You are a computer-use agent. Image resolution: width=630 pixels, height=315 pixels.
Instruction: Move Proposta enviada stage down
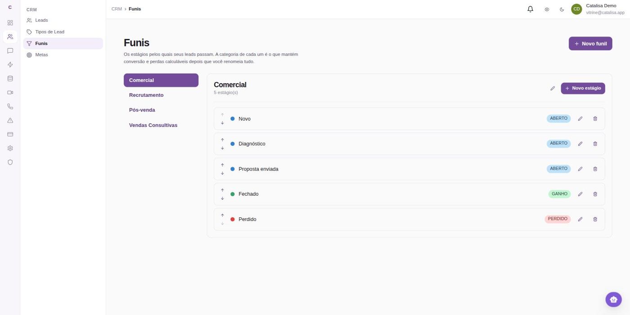pyautogui.click(x=222, y=173)
